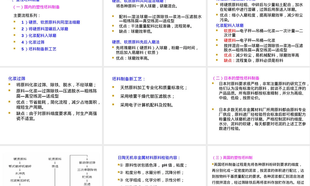
Task: Click the bullet 优点：缩小入磨粒度，提高球磨效率
Action: coord(261,18)
